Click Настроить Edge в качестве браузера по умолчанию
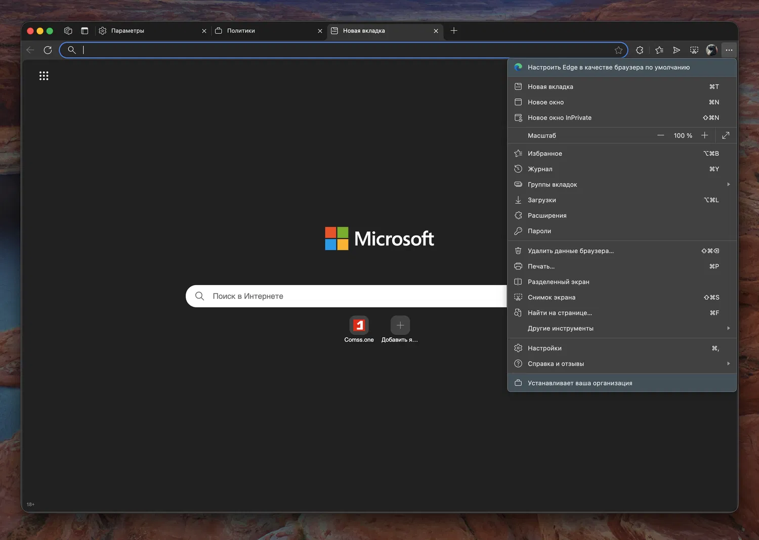Viewport: 759px width, 540px height. click(x=622, y=67)
